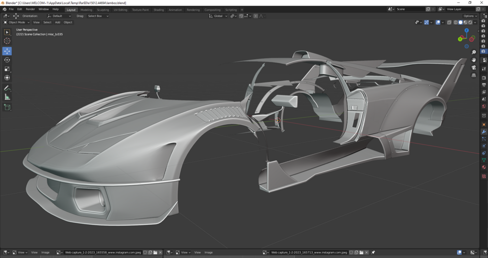Toggle render visibility of bottom highlighted outliner camera
This screenshot has width=488, height=258.
[483, 51]
